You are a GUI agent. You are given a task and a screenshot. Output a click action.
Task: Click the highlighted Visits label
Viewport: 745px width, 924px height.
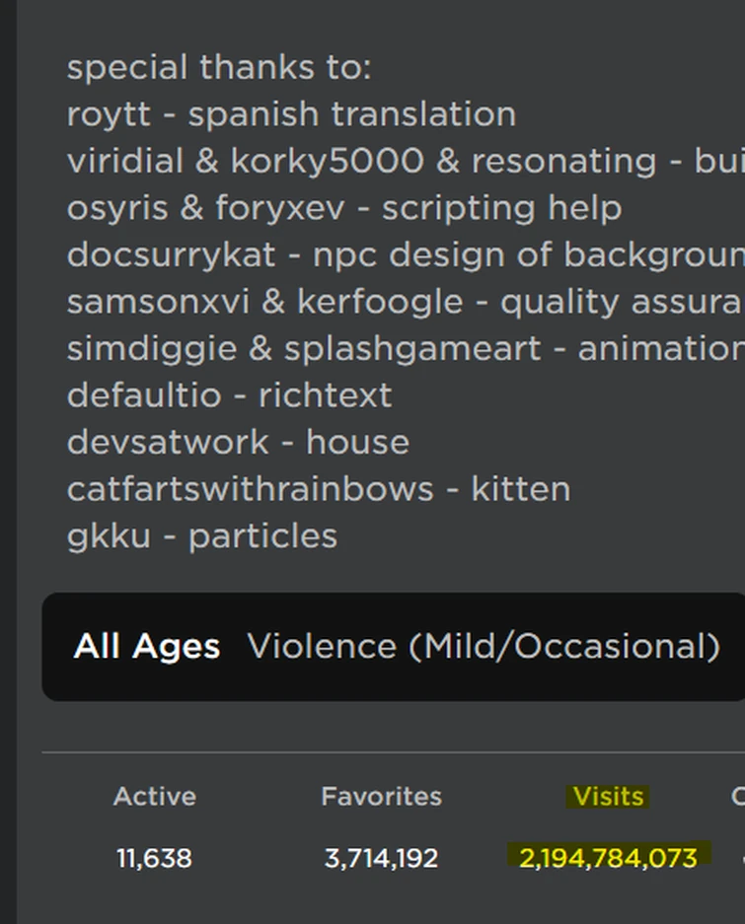point(608,797)
